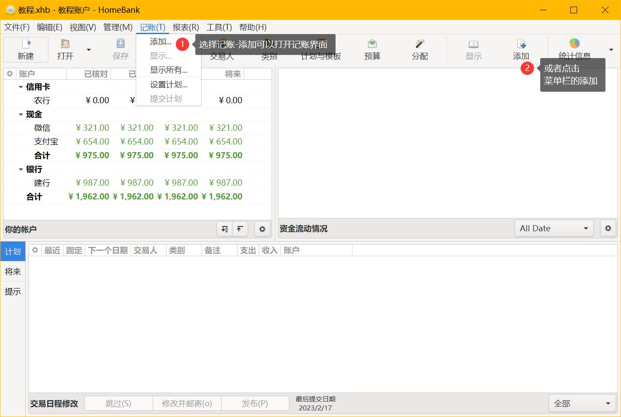The image size is (621, 417).
Task: Open the accounts panel gear settings
Action: [262, 229]
